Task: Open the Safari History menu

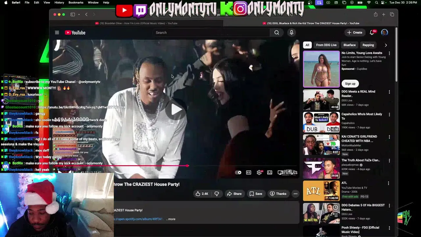Action: tap(59, 3)
